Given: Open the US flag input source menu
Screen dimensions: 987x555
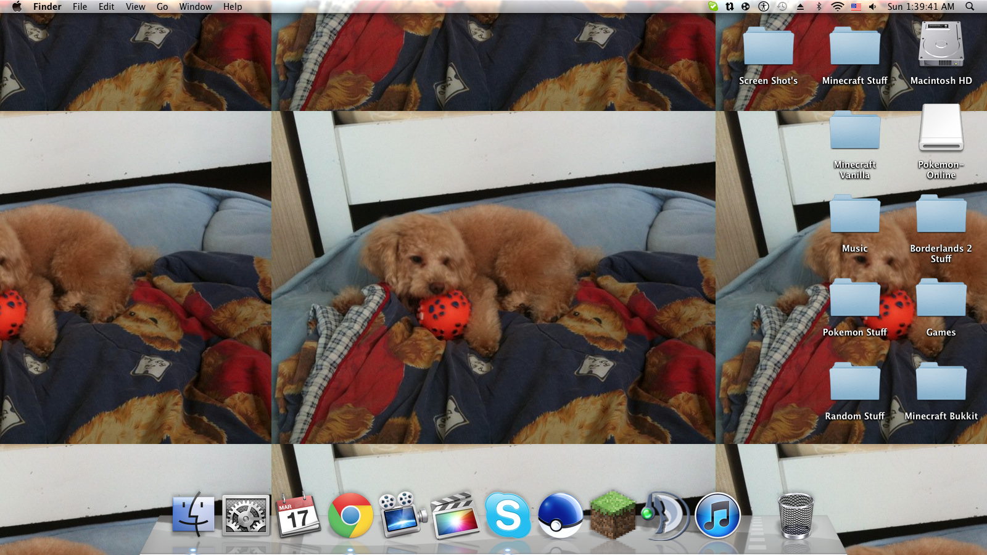Looking at the screenshot, I should (856, 7).
